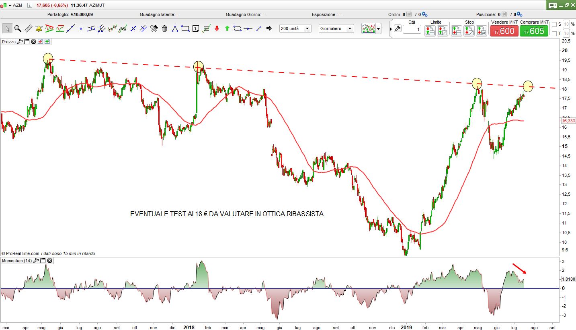Click the trash bin delete-objects icon
576x330 pixels.
click(164, 28)
